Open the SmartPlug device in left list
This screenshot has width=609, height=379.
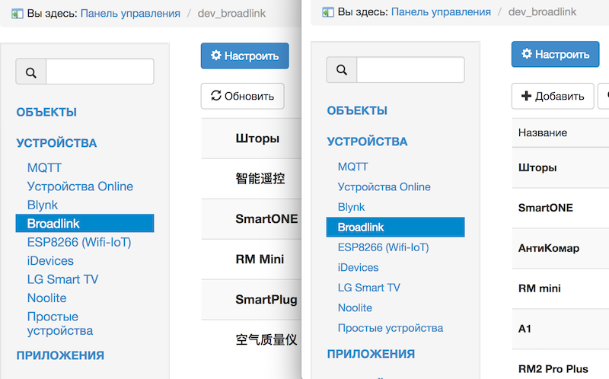tap(266, 300)
